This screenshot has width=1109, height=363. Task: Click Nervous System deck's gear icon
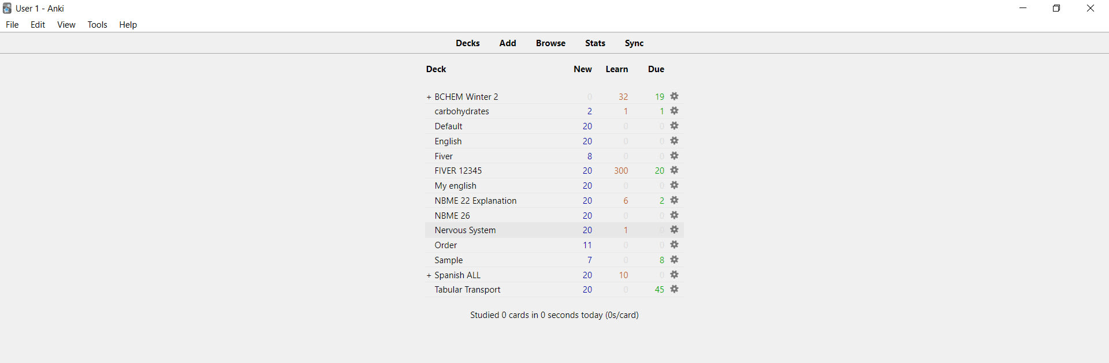[x=674, y=230]
